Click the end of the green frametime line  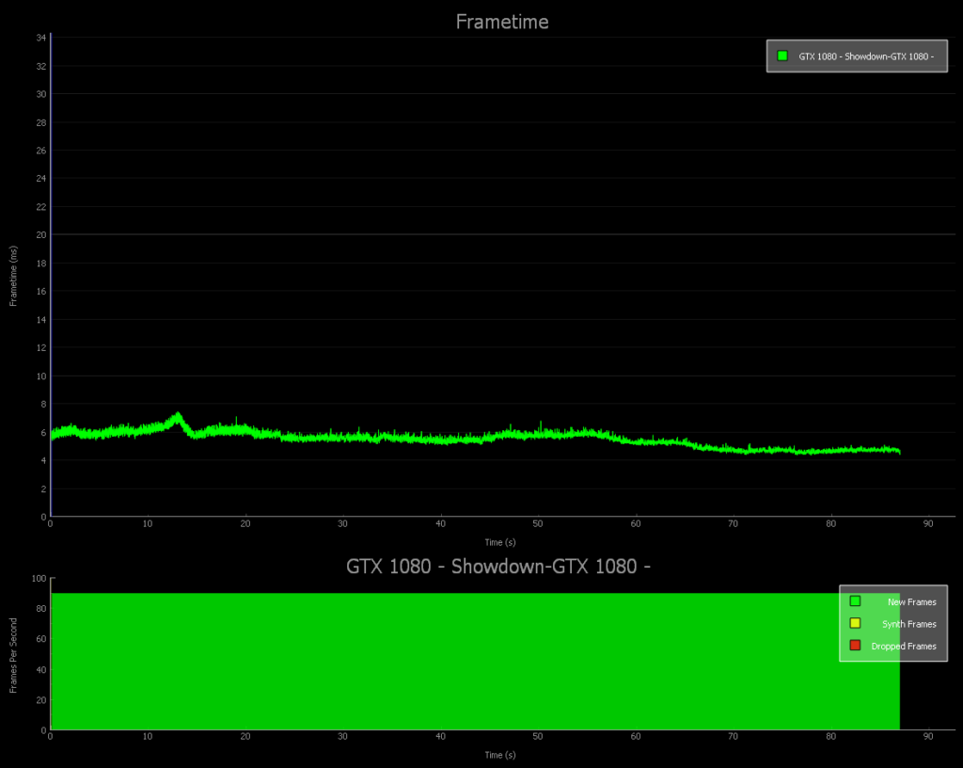[899, 452]
